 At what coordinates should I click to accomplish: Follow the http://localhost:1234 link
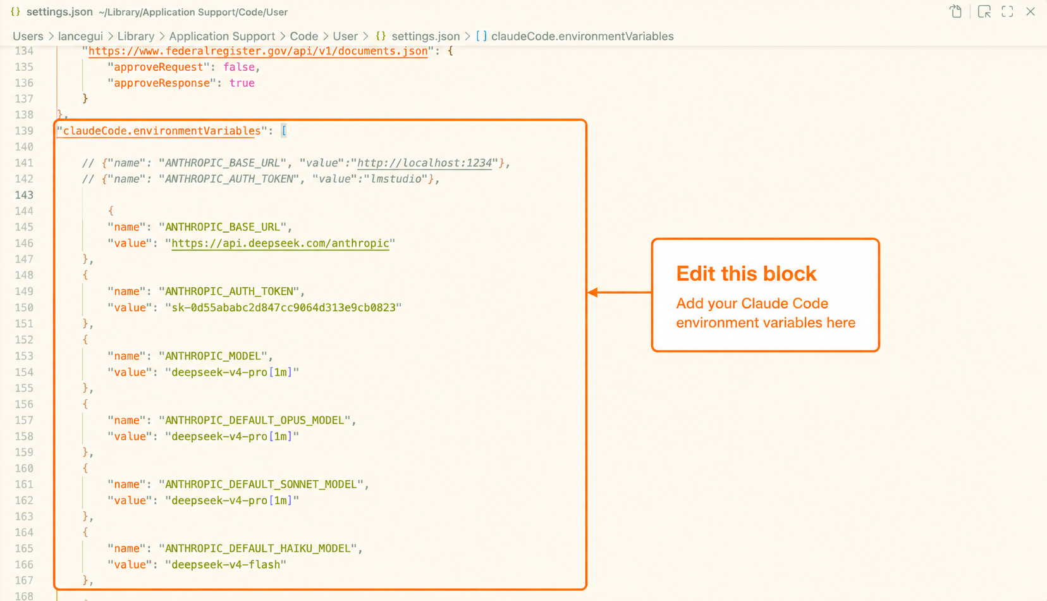(424, 163)
